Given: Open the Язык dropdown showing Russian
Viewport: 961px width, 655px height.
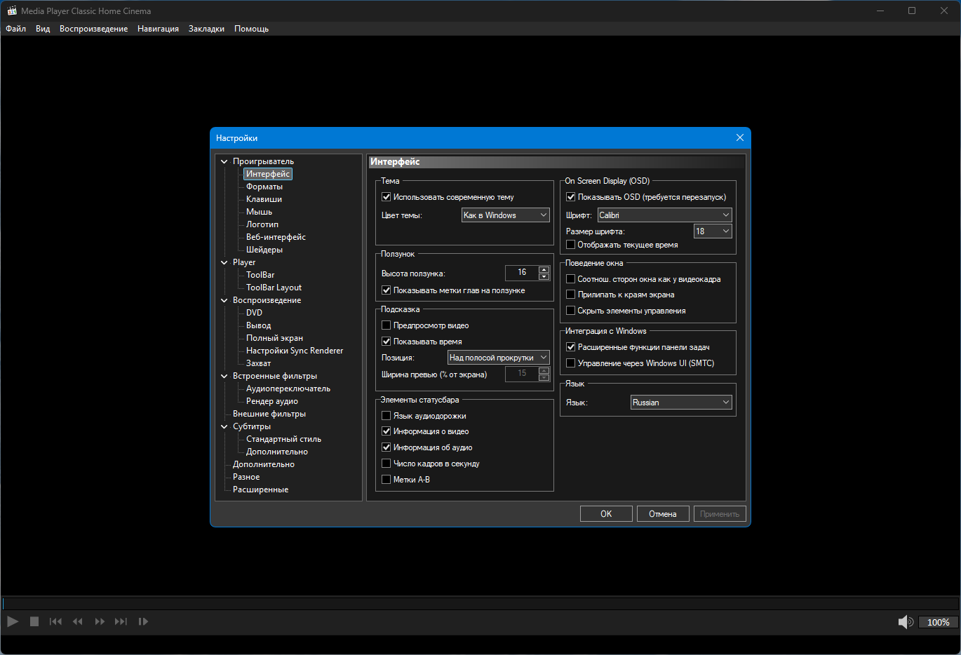Looking at the screenshot, I should point(681,403).
